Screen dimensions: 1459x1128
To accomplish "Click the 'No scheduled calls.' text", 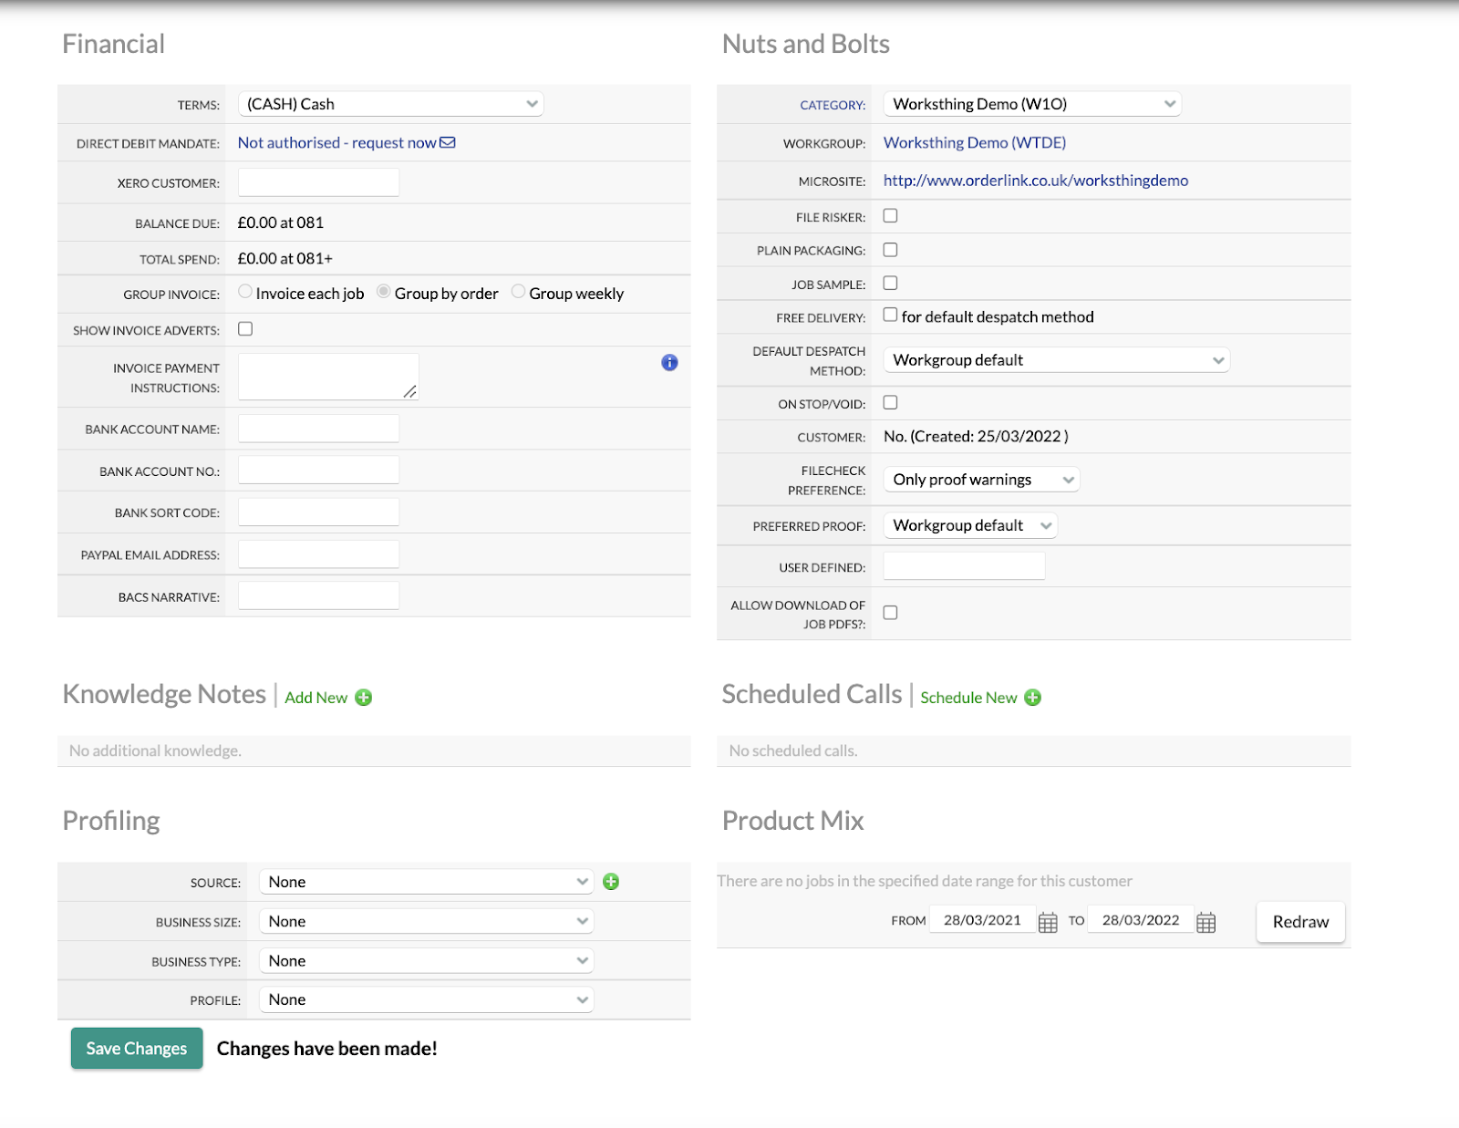I will tap(793, 750).
